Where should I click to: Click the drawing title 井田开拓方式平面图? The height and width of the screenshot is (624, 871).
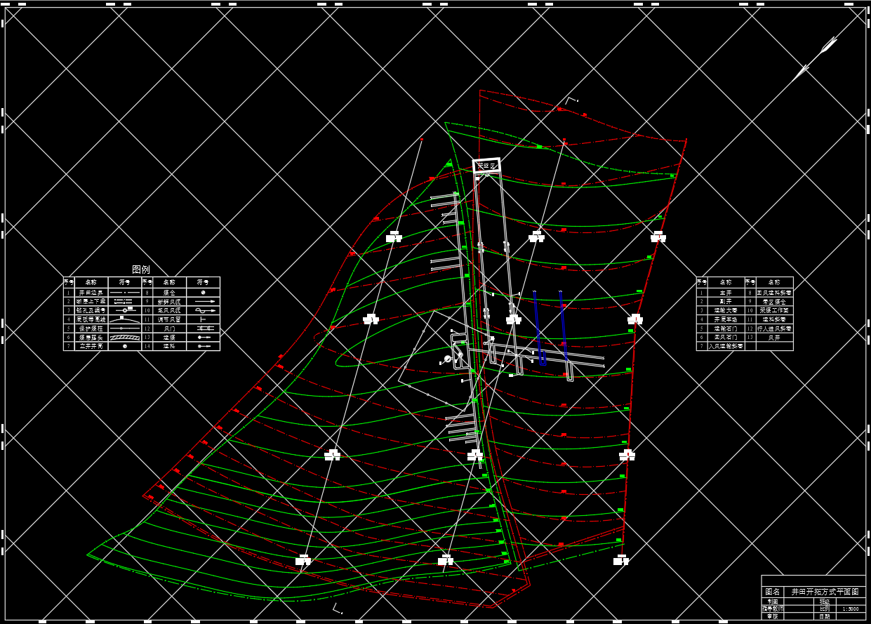(x=824, y=592)
